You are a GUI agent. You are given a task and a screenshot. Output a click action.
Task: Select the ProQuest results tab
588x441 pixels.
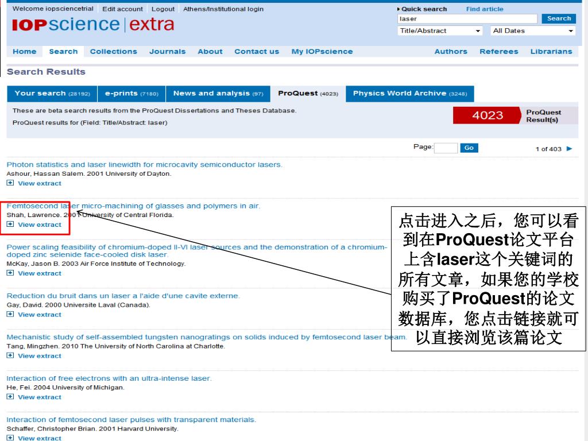(x=308, y=94)
